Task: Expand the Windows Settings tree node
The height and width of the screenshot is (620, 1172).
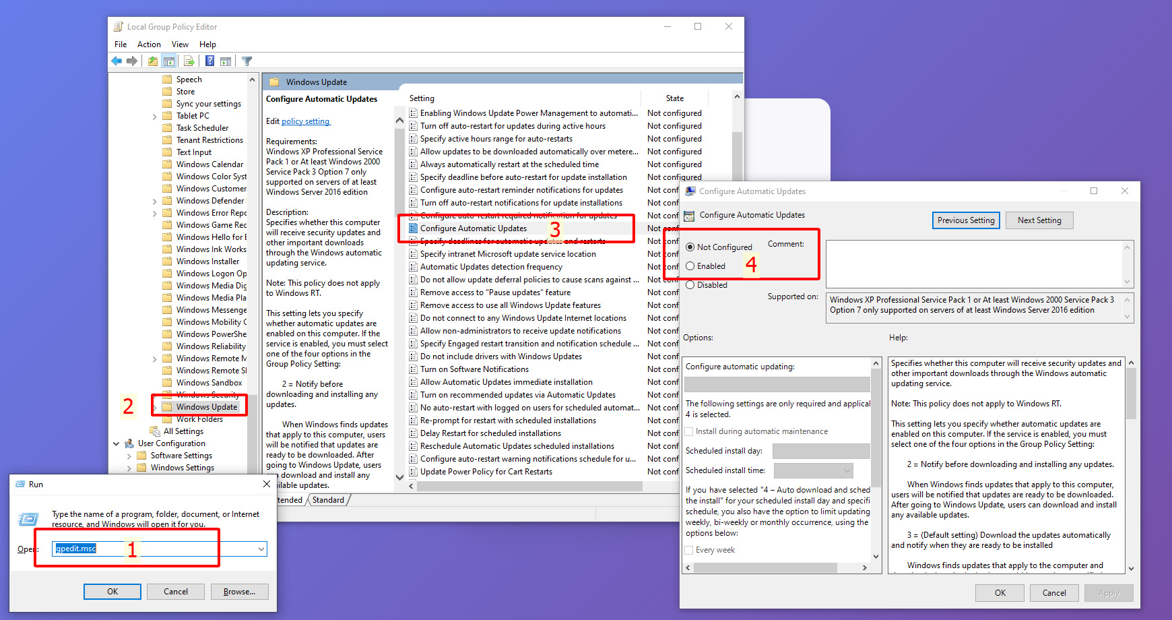Action: tap(129, 468)
